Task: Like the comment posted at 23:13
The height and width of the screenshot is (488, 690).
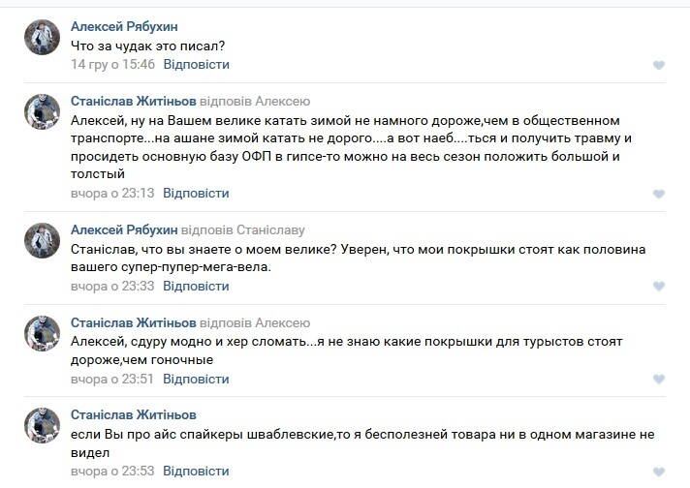Action: click(x=659, y=195)
